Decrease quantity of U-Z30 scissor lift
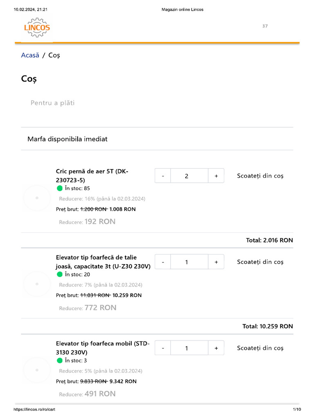Screen dimensions: 314x418 tap(163, 262)
